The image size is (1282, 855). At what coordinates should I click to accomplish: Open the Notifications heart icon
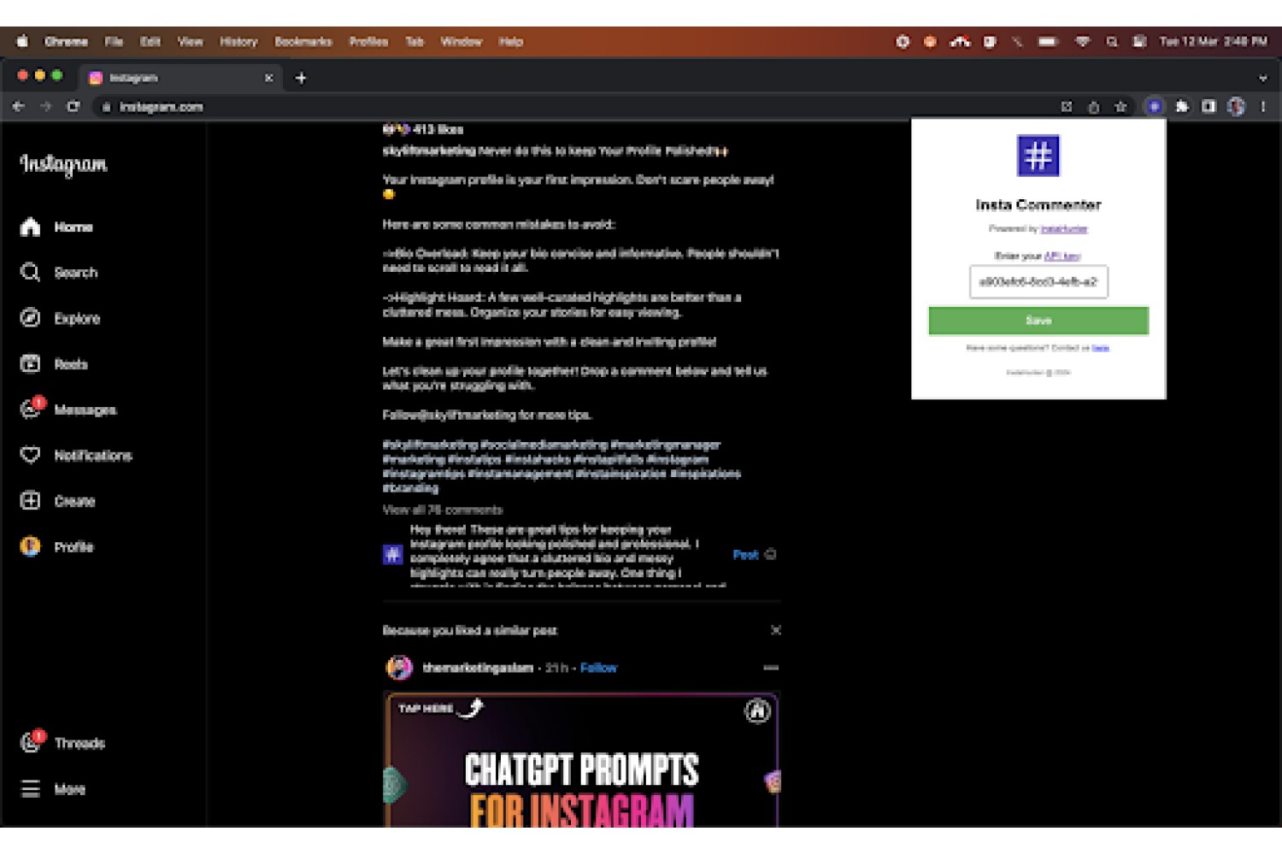31,455
